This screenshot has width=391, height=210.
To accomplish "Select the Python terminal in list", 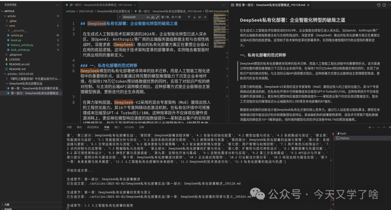I will [362, 138].
